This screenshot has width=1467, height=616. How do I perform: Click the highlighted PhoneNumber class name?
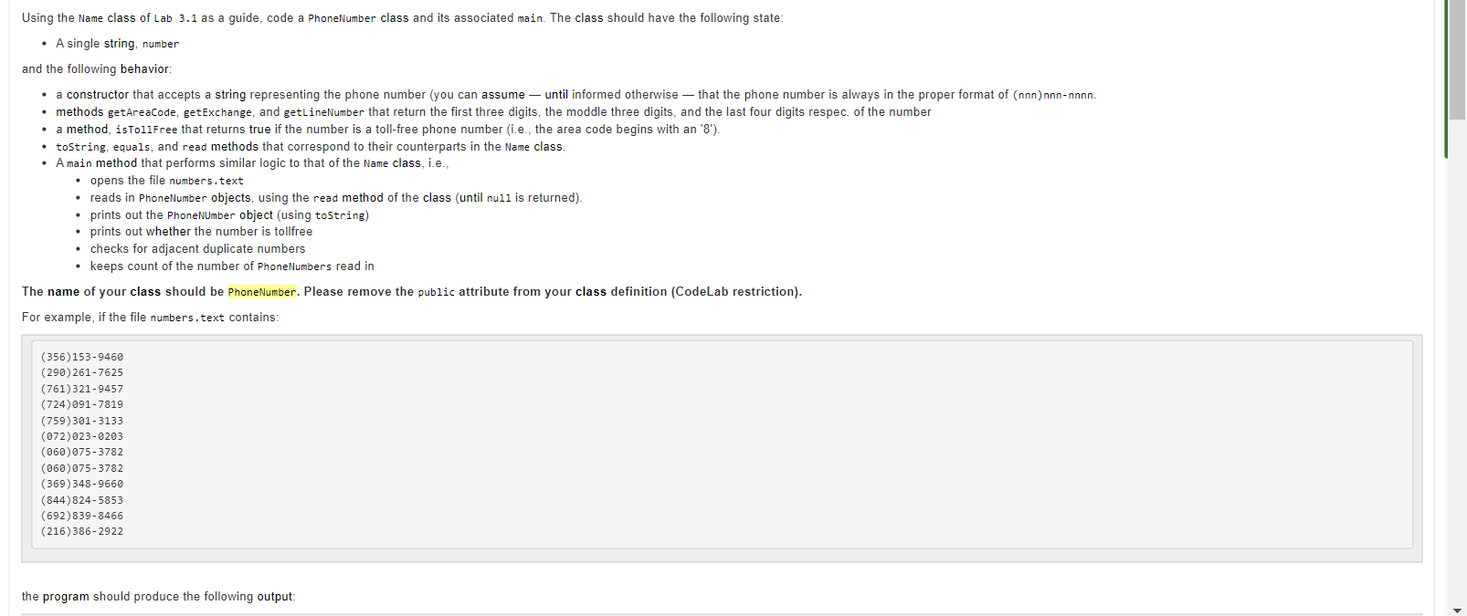[262, 292]
